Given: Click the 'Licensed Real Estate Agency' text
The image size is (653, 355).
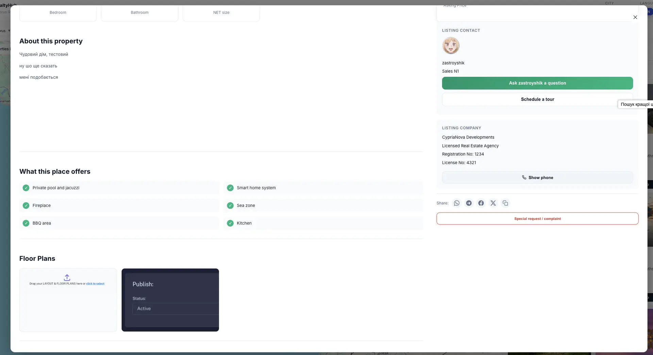Looking at the screenshot, I should click(470, 146).
